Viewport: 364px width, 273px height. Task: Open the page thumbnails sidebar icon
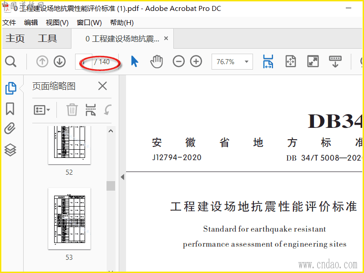10,88
